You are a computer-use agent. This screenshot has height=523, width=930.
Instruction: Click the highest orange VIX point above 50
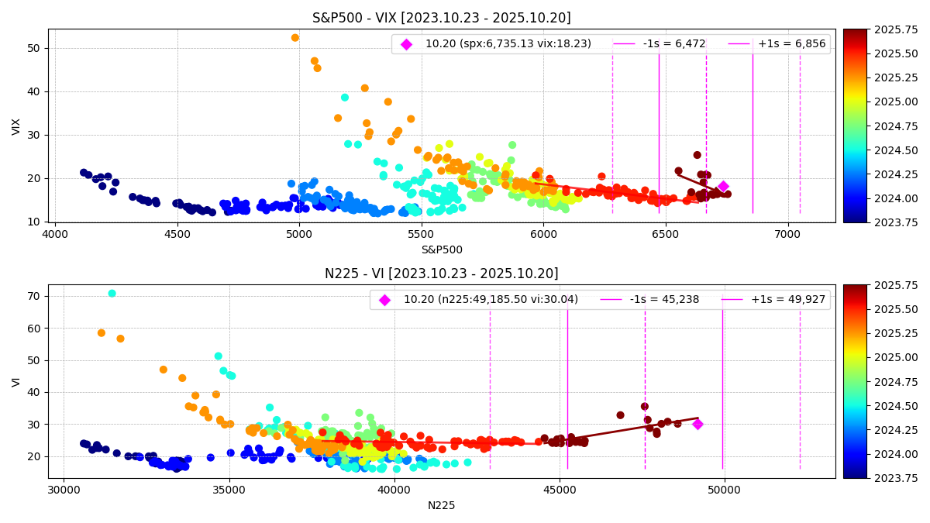[x=295, y=38]
